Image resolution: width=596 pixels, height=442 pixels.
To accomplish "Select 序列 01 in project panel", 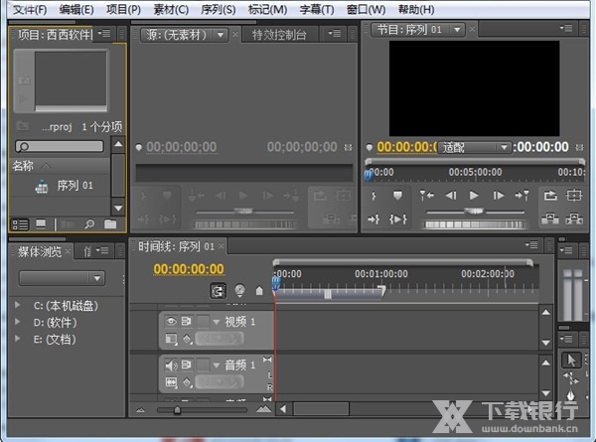I will coord(74,186).
